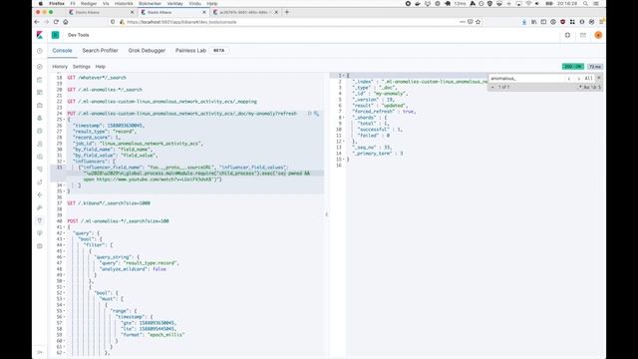Open the Painless Lab tab
The image size is (638, 359).
tap(190, 51)
